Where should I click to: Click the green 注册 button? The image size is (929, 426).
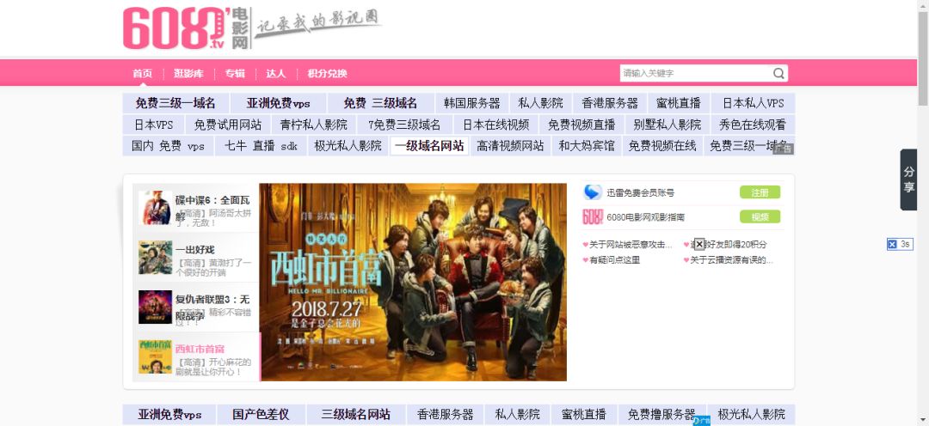pyautogui.click(x=760, y=192)
